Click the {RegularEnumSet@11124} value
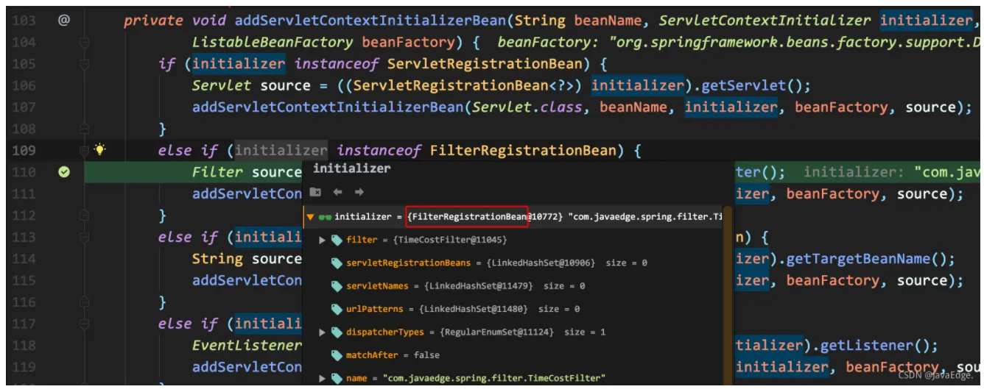The width and height of the screenshot is (984, 392). point(497,332)
